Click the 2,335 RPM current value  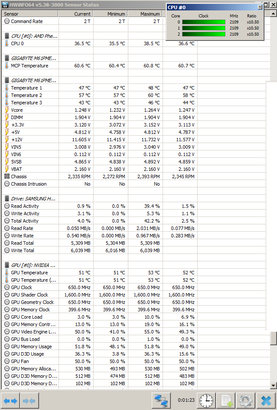pyautogui.click(x=79, y=177)
